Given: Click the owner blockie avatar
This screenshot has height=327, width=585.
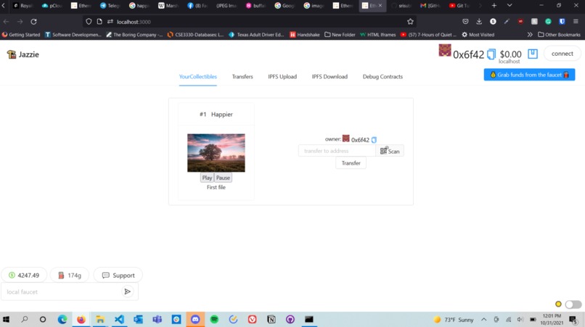Looking at the screenshot, I should click(346, 138).
